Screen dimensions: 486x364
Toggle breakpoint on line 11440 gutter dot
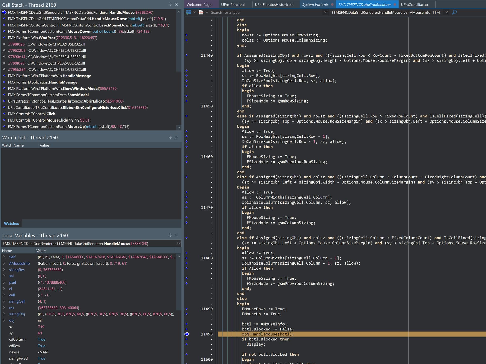187,55
